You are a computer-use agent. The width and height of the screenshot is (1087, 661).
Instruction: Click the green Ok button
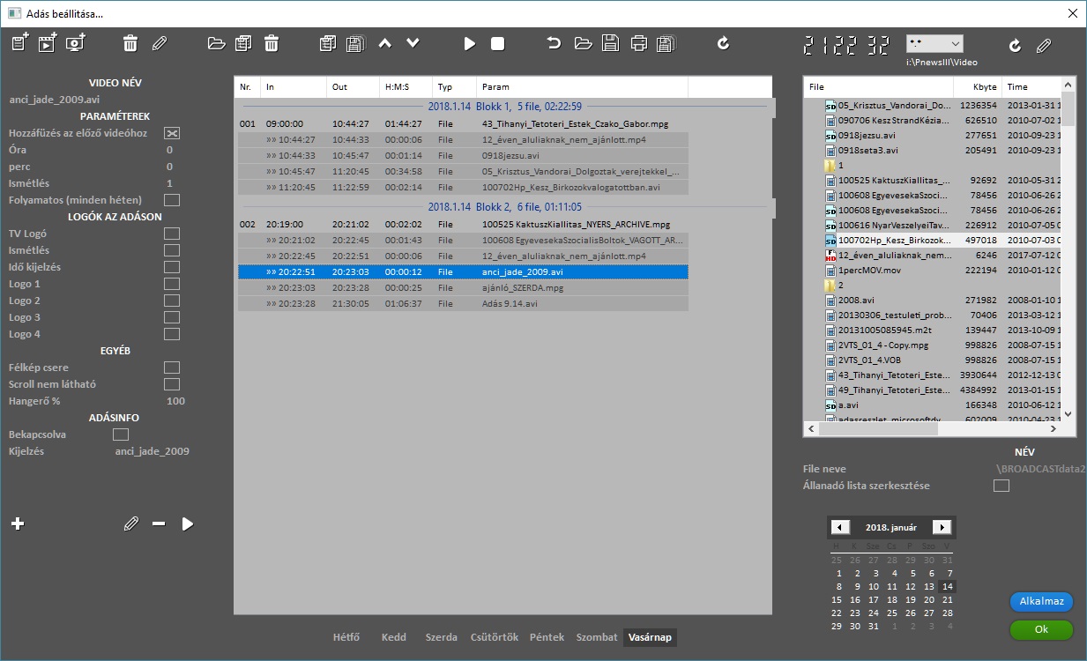pos(1041,630)
